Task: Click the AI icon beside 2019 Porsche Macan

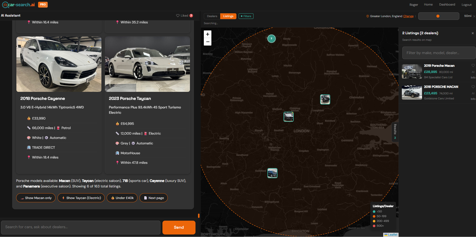Action: 473,72
